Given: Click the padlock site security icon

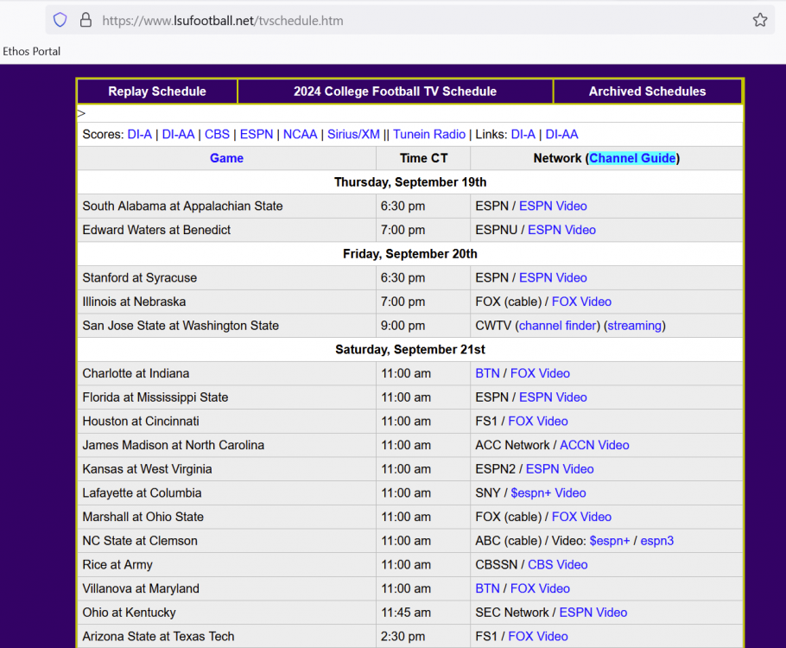Looking at the screenshot, I should tap(85, 20).
